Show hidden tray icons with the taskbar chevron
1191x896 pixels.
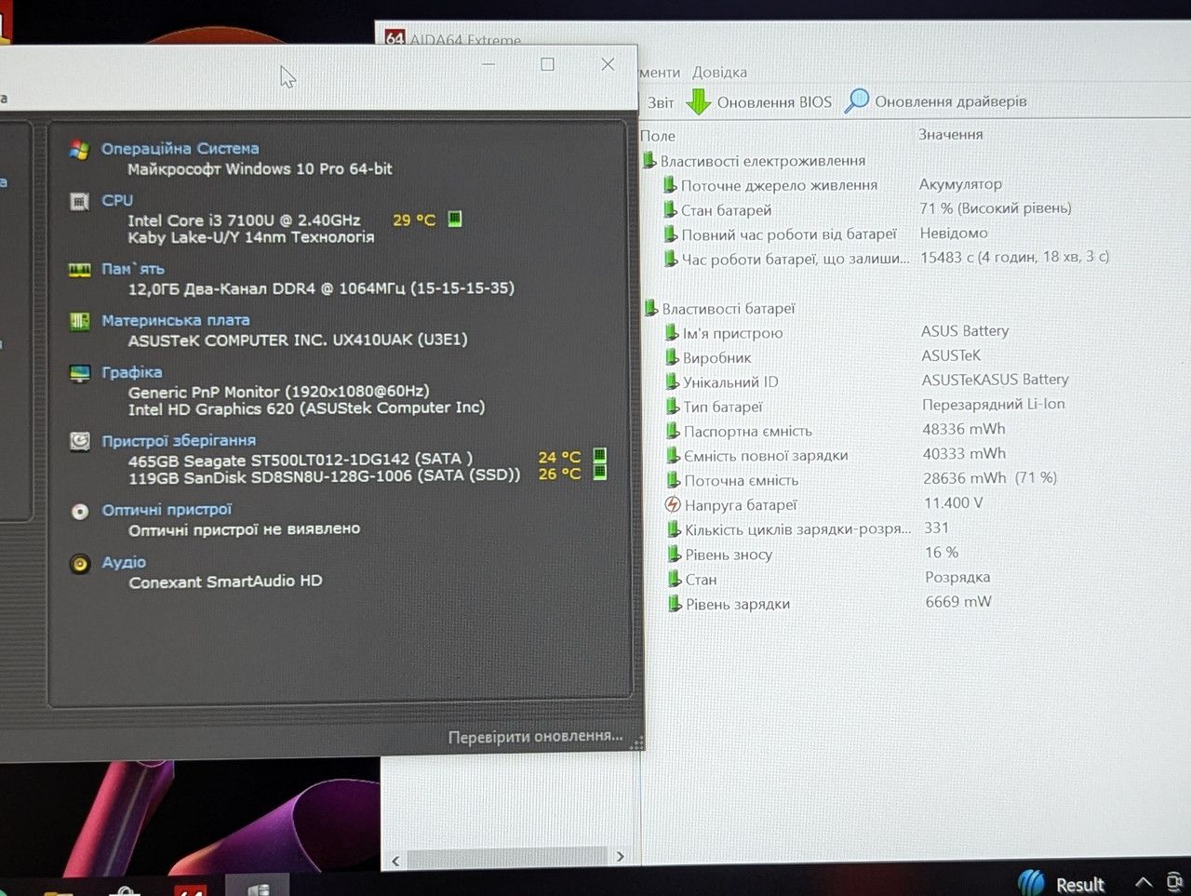coord(1144,883)
